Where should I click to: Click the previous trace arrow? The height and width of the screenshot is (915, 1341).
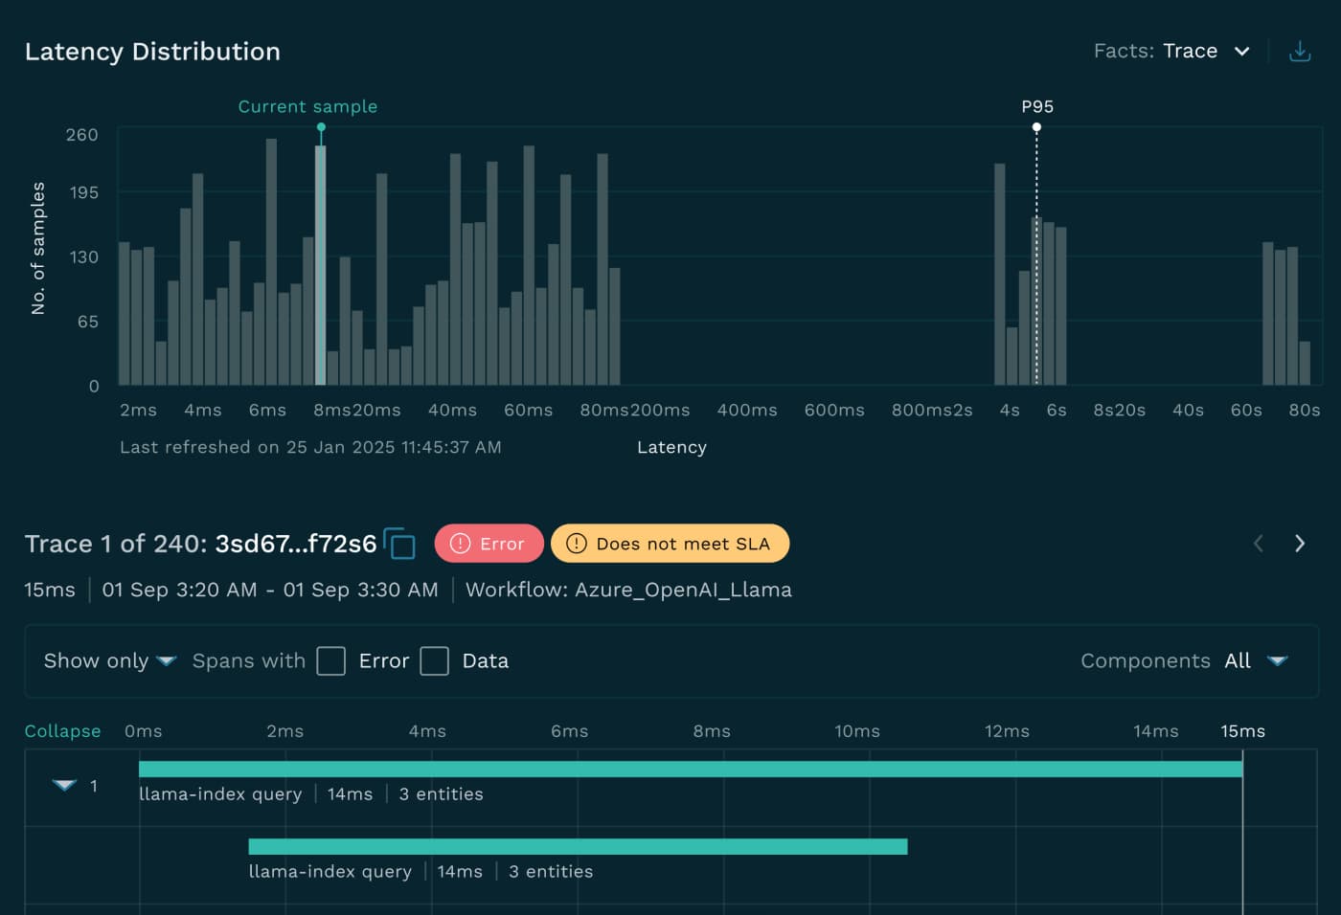click(x=1258, y=543)
